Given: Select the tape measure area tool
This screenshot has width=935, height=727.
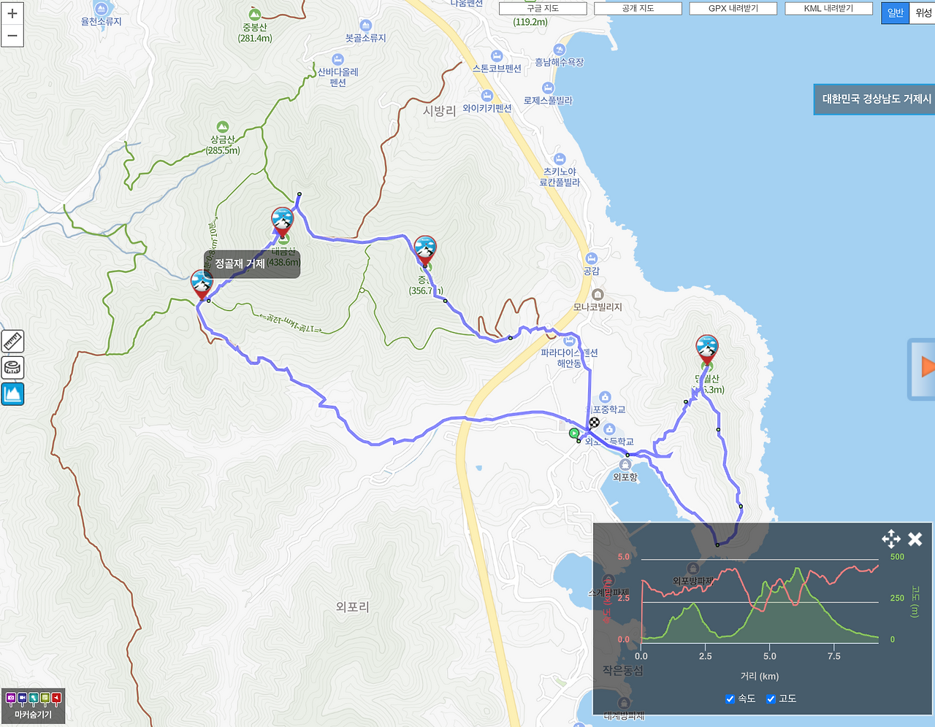Looking at the screenshot, I should [x=12, y=367].
